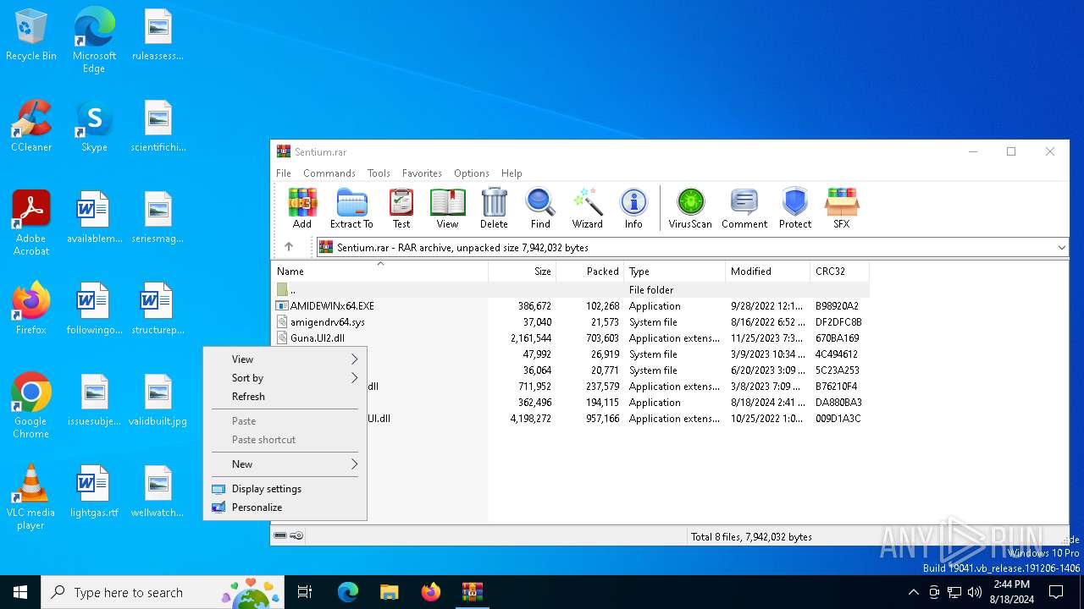Expand the Sort by submenu

(285, 378)
